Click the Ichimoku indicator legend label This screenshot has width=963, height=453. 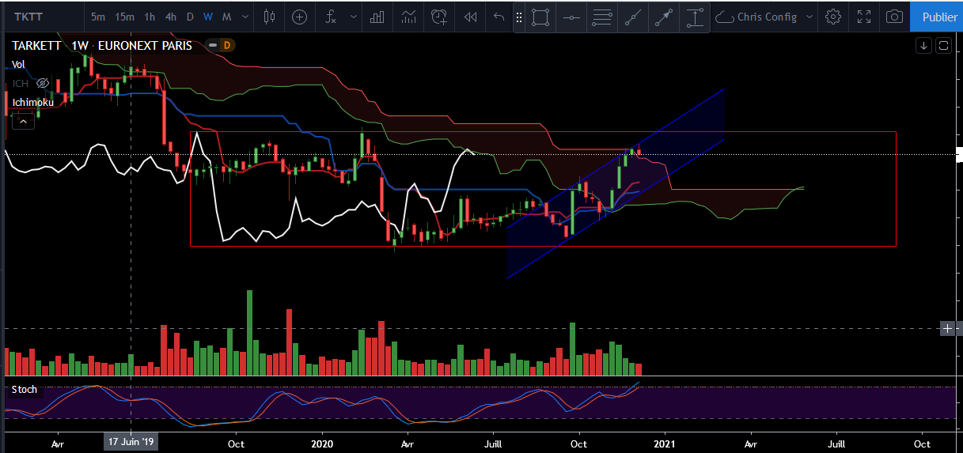[x=32, y=102]
